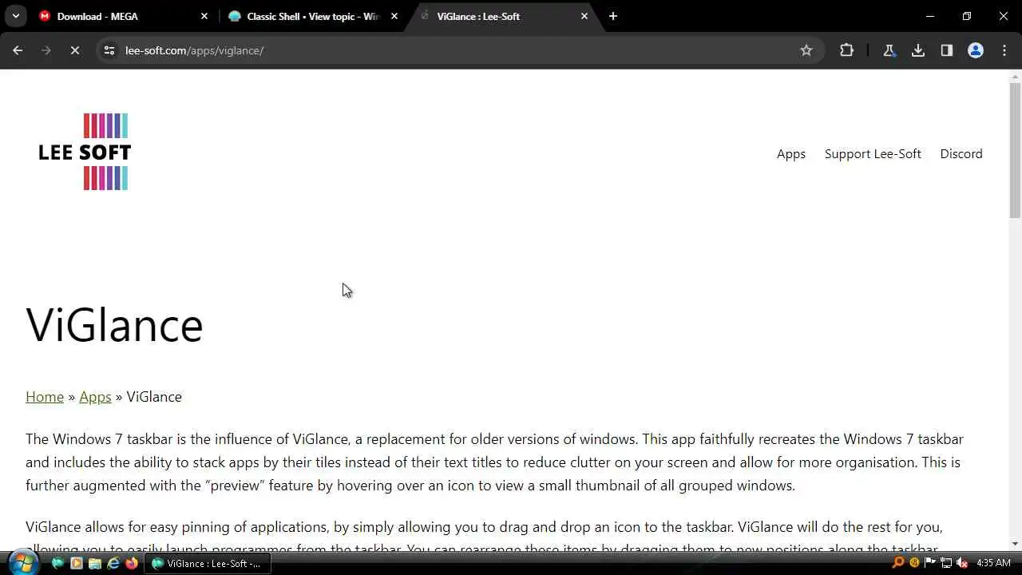Viewport: 1022px width, 575px height.
Task: Click the scrollbar up arrow
Action: (x=1015, y=76)
